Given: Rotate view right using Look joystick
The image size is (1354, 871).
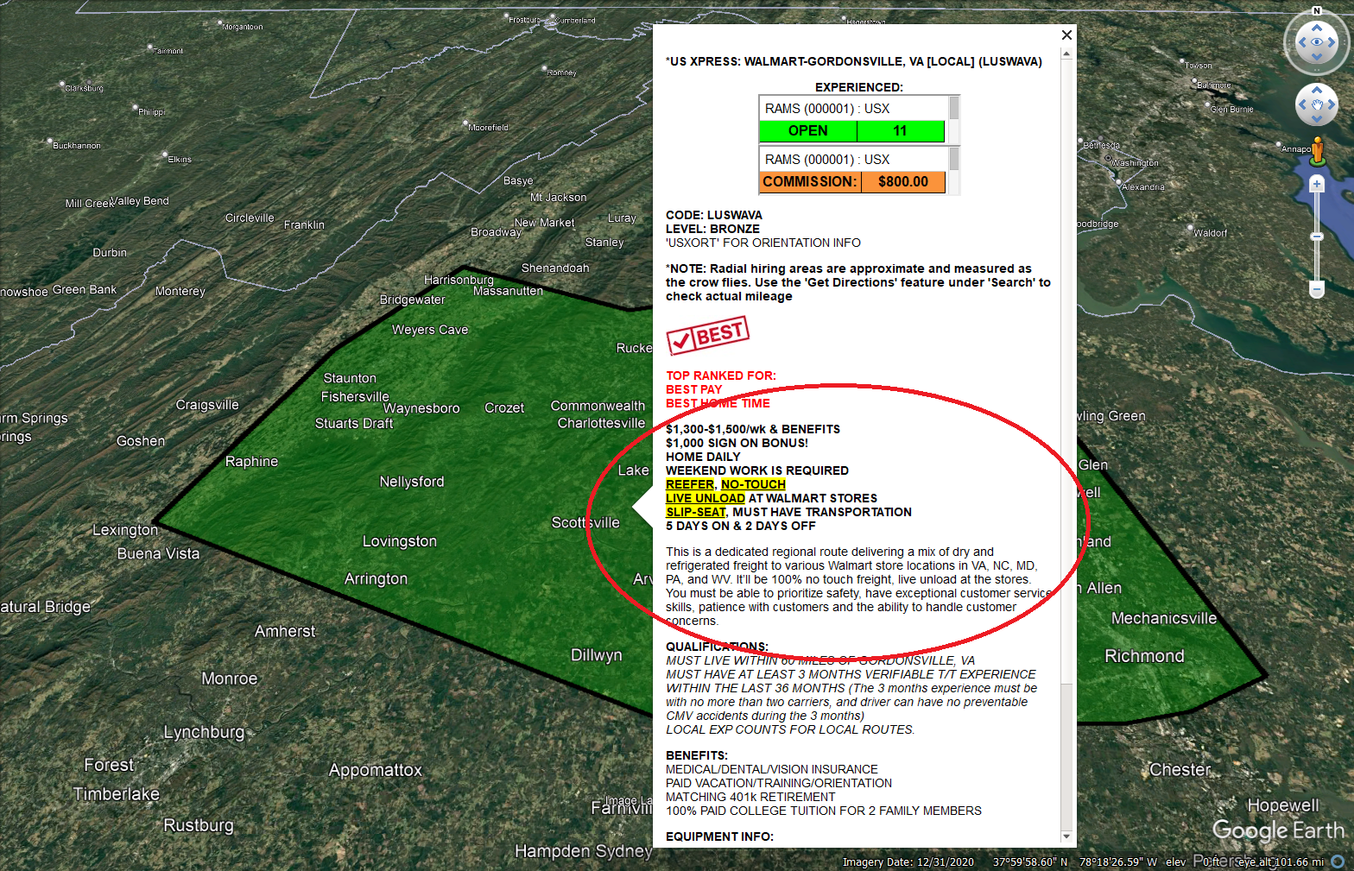Looking at the screenshot, I should [x=1332, y=42].
